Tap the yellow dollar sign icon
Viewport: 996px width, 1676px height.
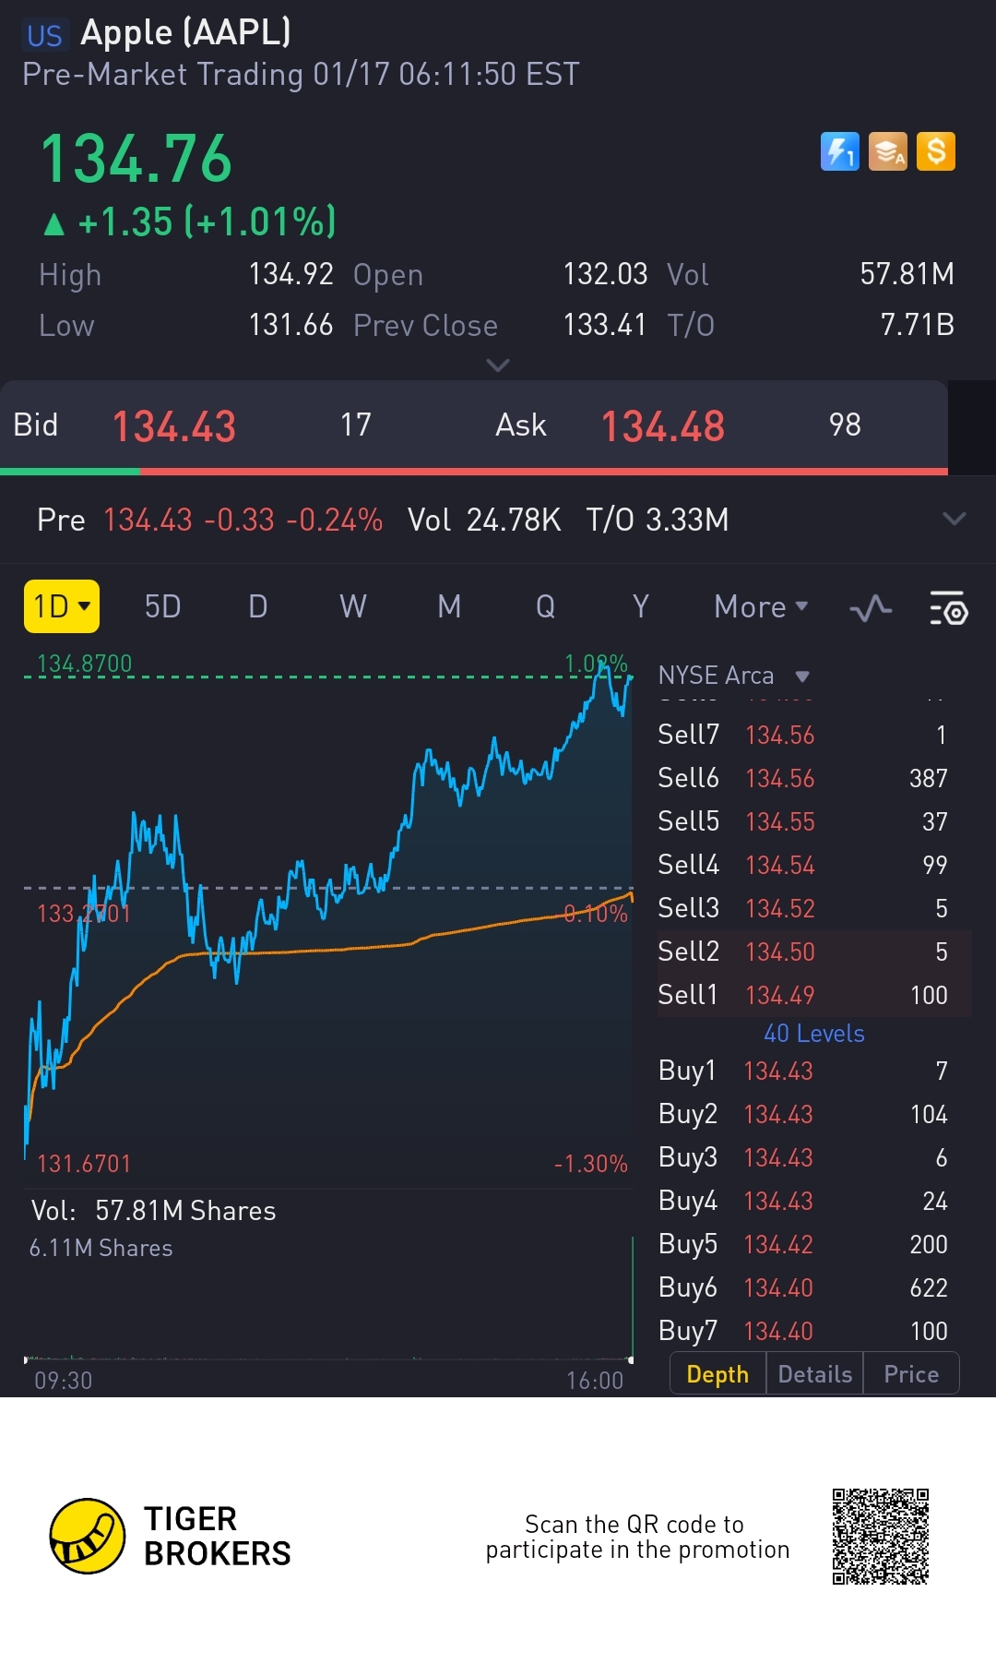point(936,151)
